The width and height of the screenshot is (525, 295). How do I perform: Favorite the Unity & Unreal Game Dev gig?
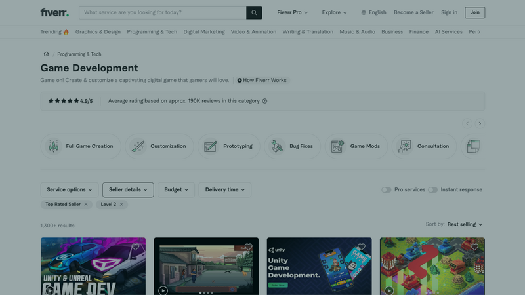(x=135, y=247)
